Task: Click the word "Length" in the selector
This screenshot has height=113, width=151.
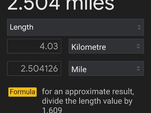Action: click(x=22, y=27)
